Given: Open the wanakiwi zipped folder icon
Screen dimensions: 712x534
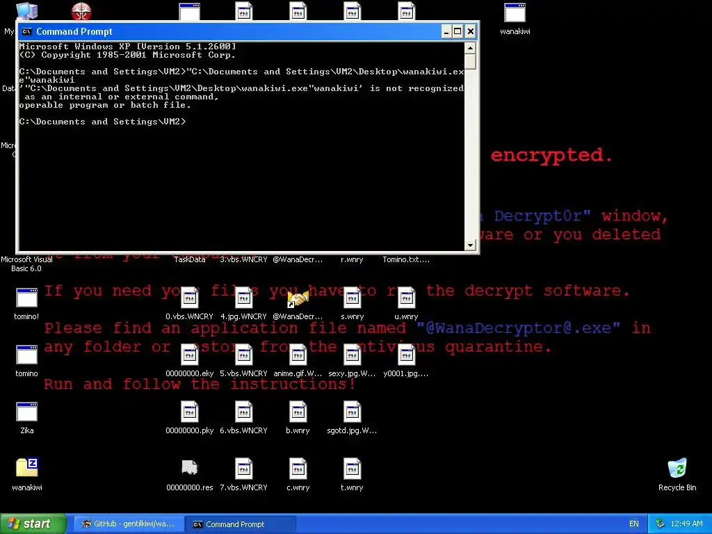Looking at the screenshot, I should [27, 468].
